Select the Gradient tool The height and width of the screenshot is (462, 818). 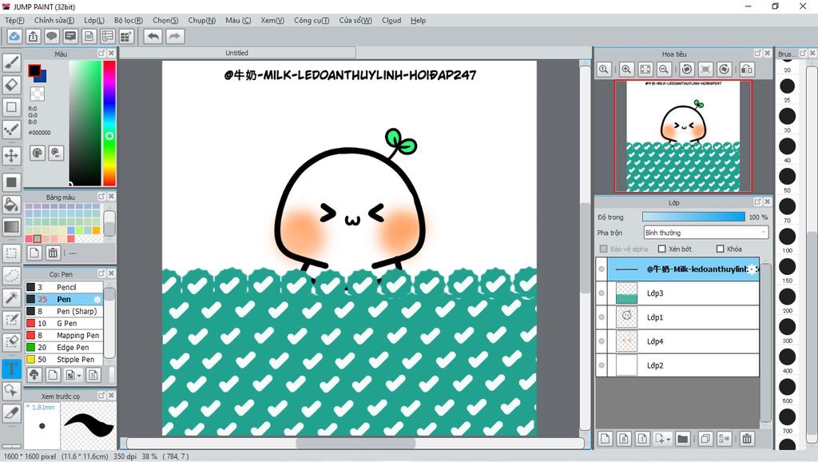click(11, 226)
